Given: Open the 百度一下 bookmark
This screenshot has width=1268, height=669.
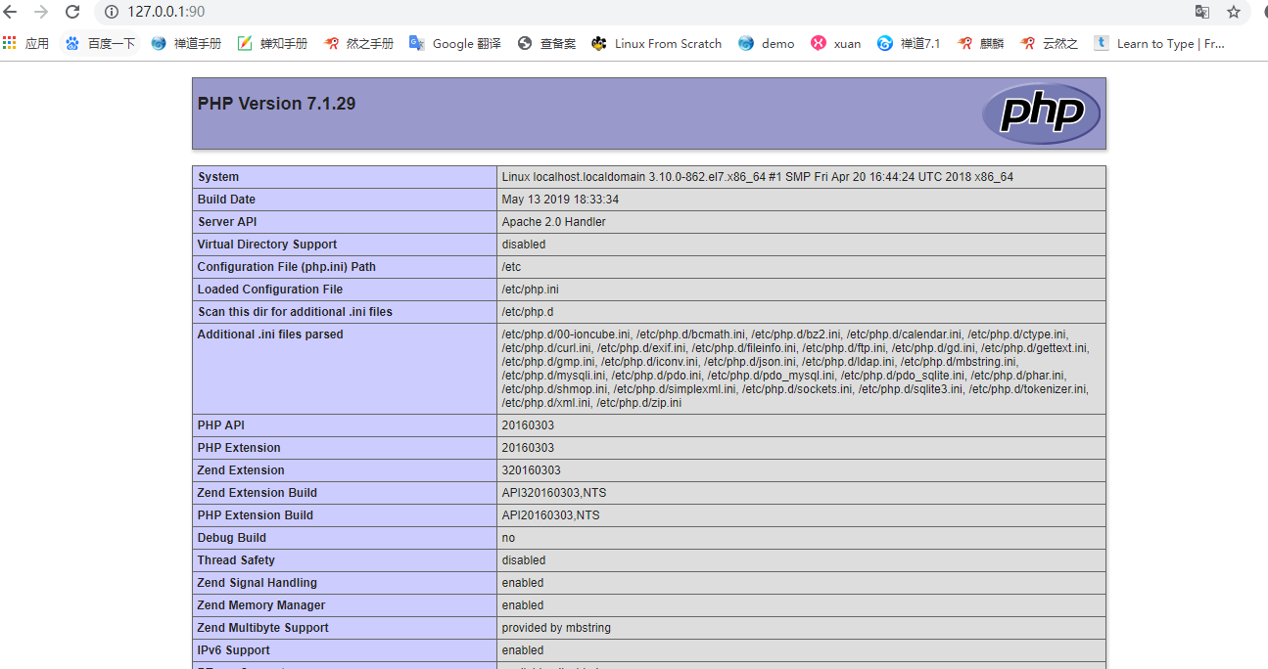Looking at the screenshot, I should click(x=100, y=43).
